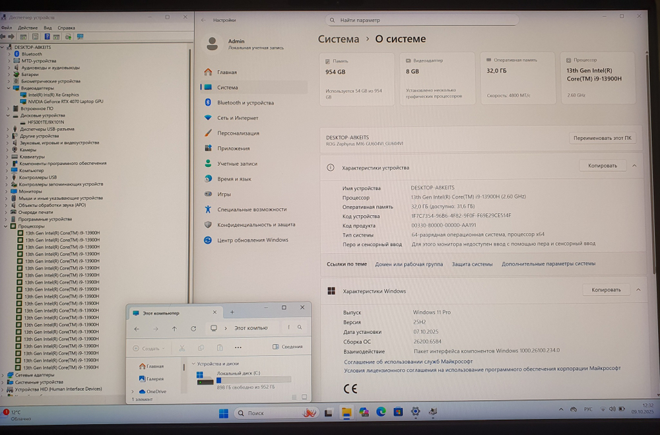Screen dimensions: 660x435
Task: Click the up-arrow button in File Explorer
Action: pos(174,328)
